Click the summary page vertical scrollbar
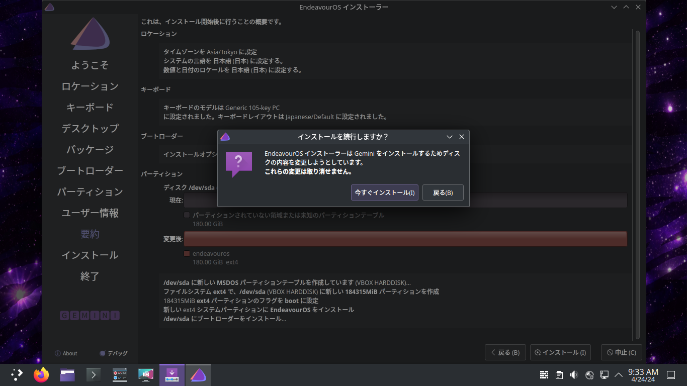Screen dimensions: 687x386 637,184
